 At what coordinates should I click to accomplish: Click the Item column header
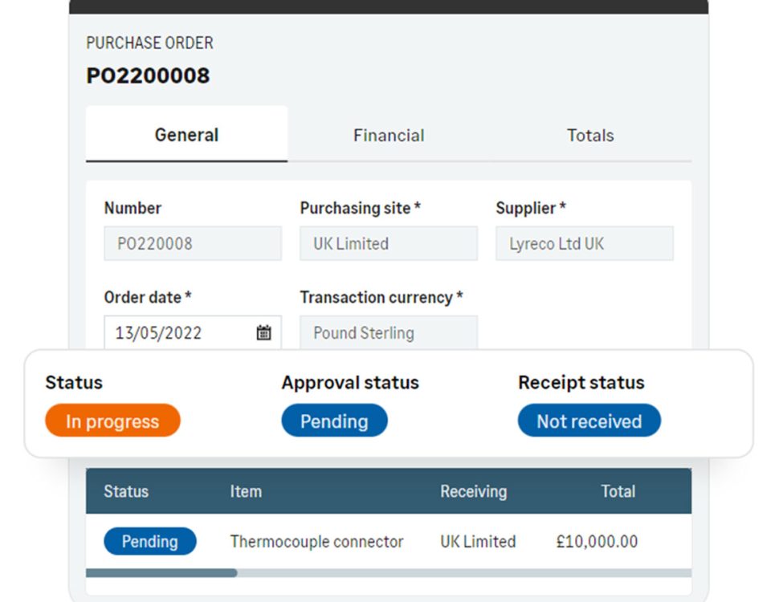point(246,491)
